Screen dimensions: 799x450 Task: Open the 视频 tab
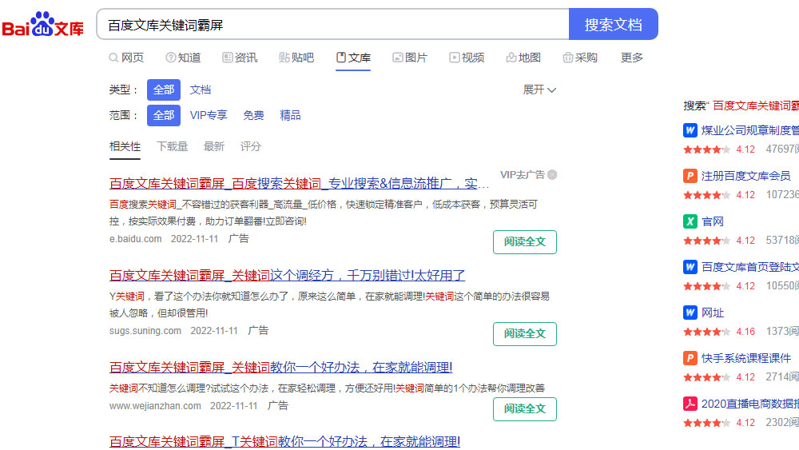coord(467,58)
